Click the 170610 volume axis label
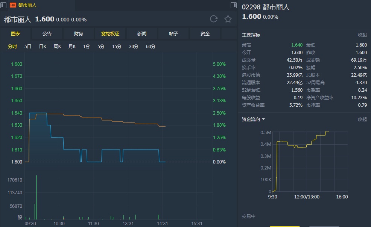This screenshot has width=371, height=227. point(15,180)
